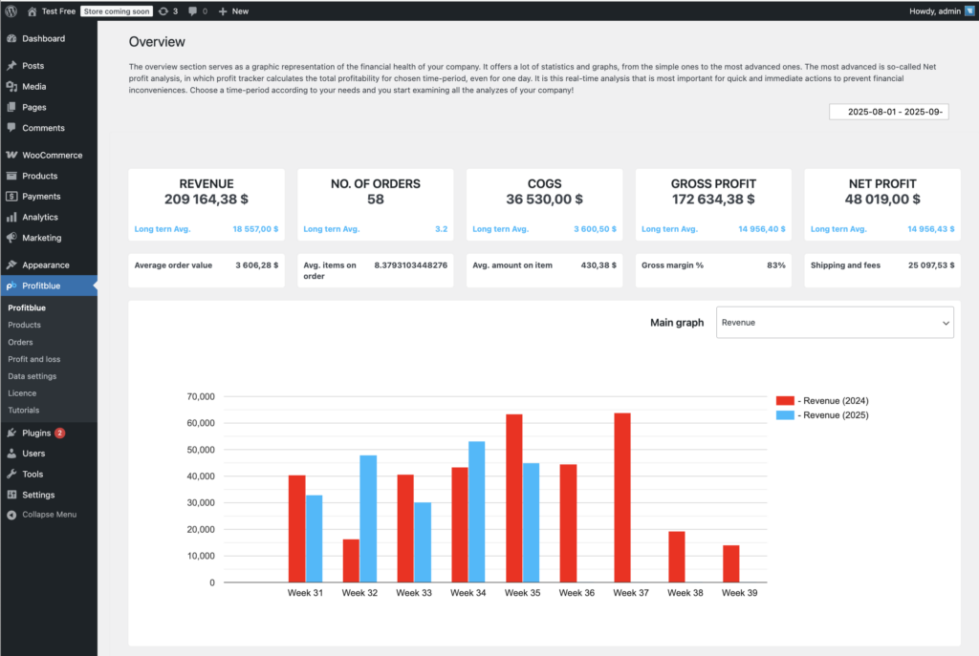Open the Main graph Revenue dropdown
The height and width of the screenshot is (656, 979).
[x=834, y=323]
